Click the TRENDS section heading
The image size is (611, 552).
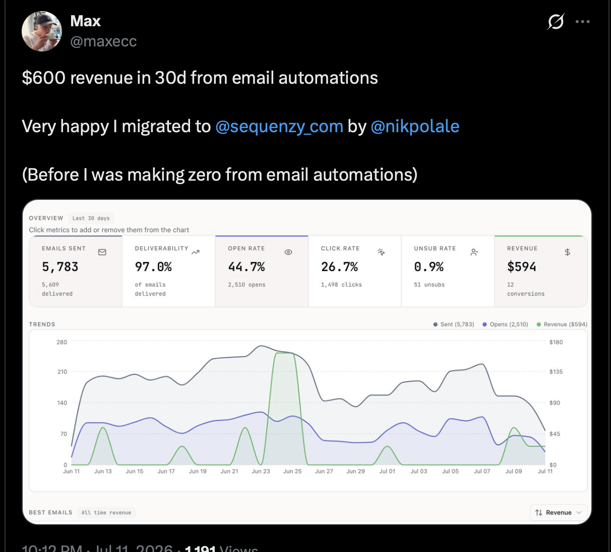point(42,324)
